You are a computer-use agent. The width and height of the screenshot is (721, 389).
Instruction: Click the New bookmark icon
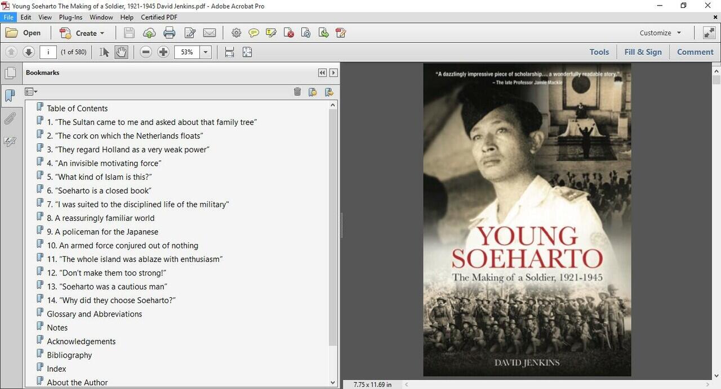[313, 92]
